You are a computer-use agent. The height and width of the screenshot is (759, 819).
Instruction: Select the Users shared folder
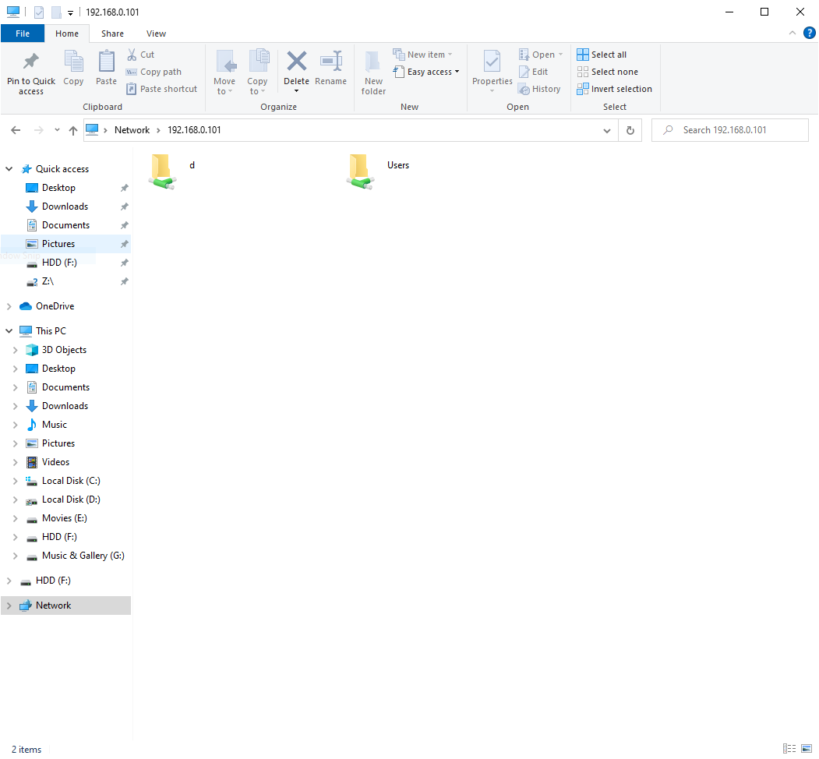(378, 171)
